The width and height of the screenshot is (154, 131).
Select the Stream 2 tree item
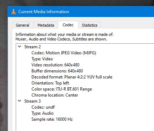[33, 47]
